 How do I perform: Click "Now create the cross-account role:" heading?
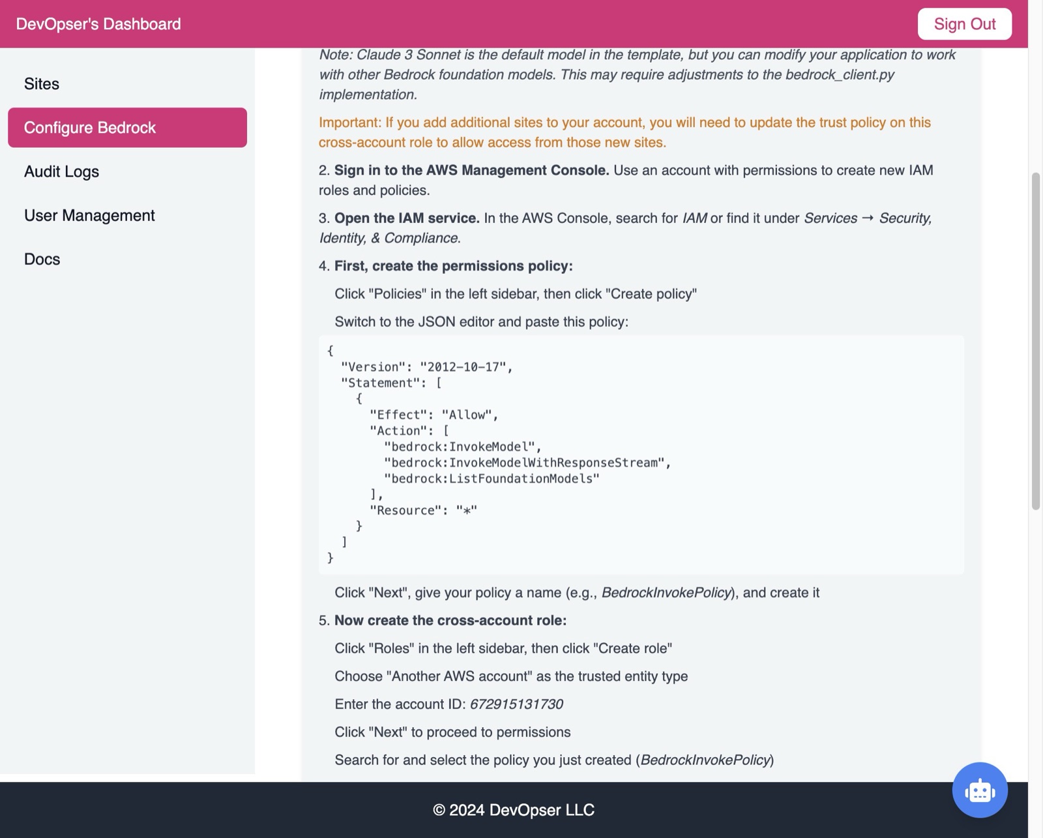point(450,620)
